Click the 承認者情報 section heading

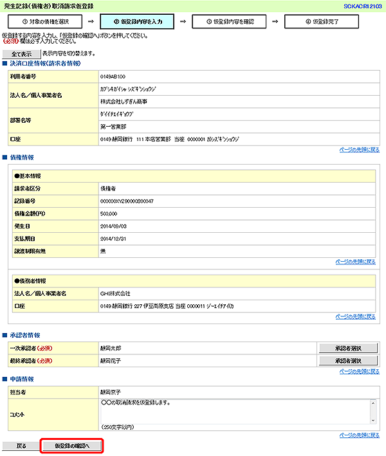[24, 335]
